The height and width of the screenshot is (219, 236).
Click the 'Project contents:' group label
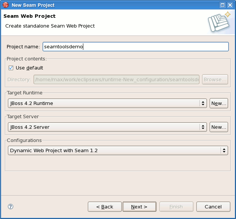tap(27, 59)
